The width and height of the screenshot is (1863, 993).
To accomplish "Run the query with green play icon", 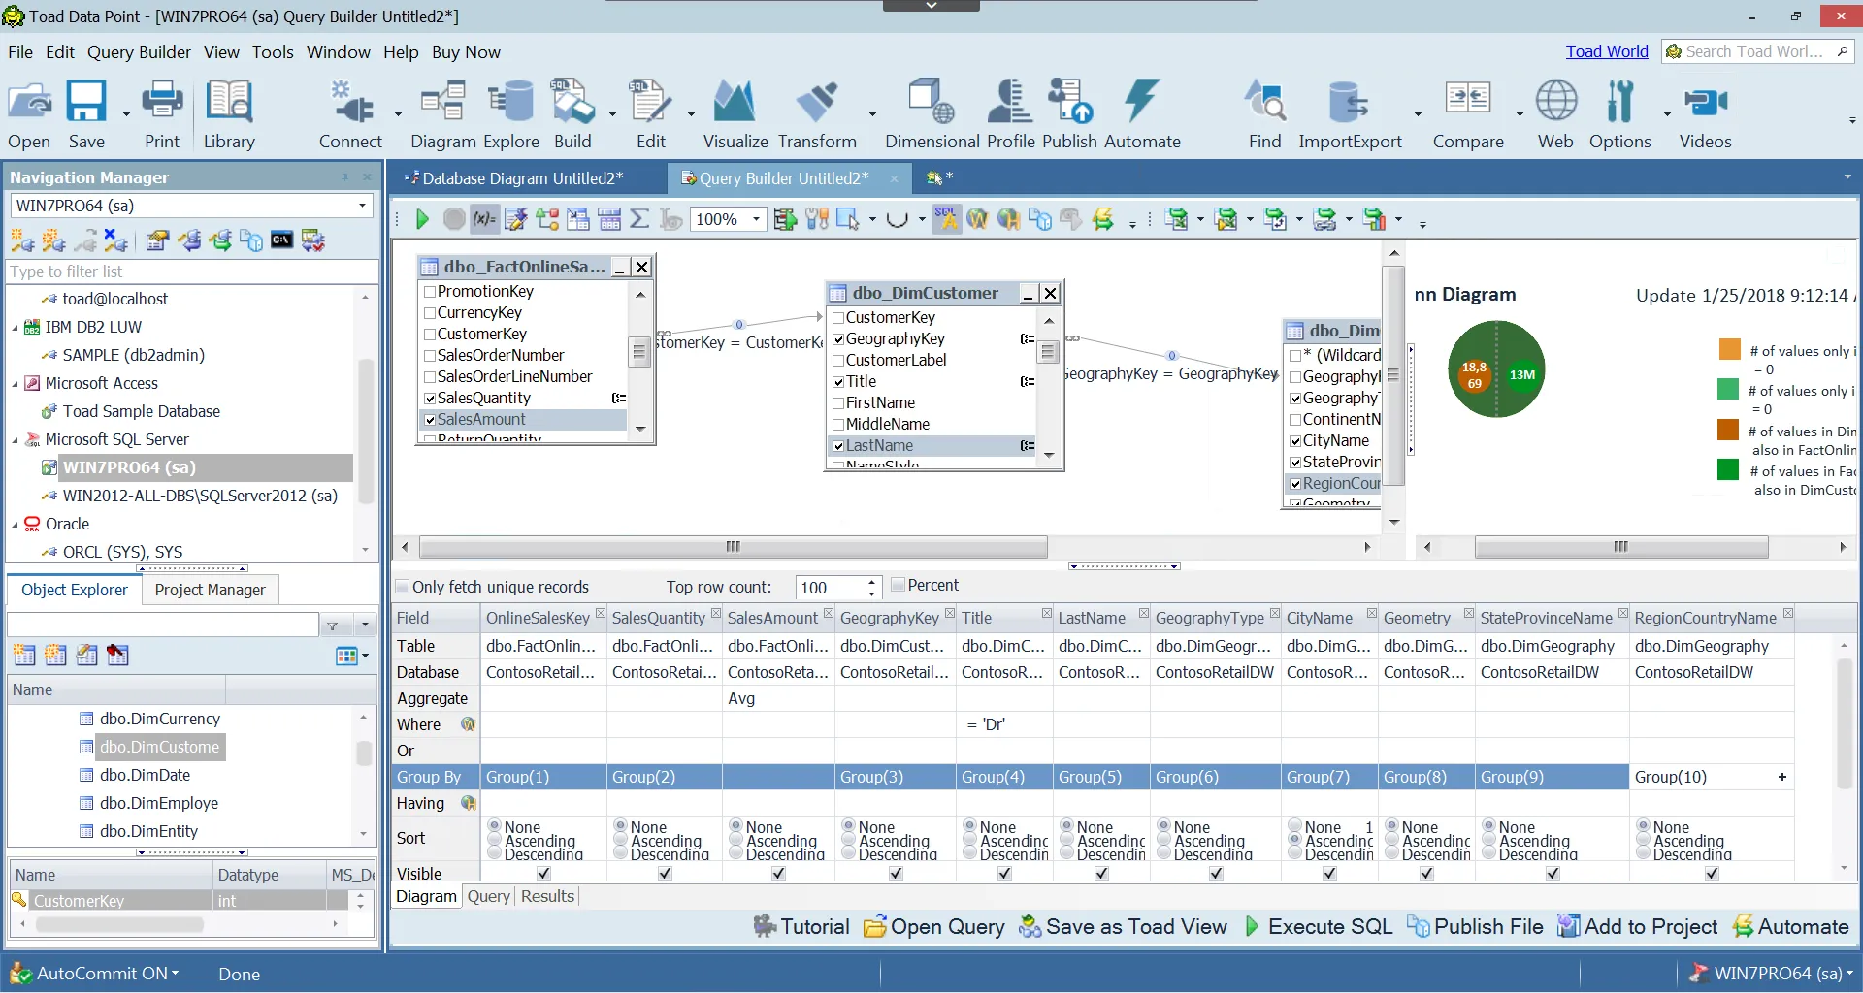I will [x=422, y=219].
